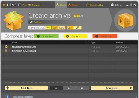The height and width of the screenshot is (98, 139).
Task: Open the Join us on Facebook link
Action: click(23, 97)
